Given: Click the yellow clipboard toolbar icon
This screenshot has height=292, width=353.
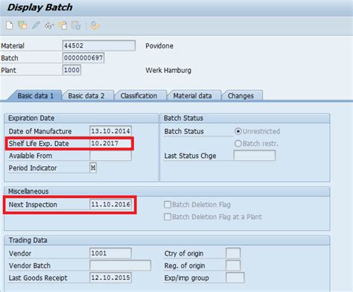Looking at the screenshot, I should (x=63, y=25).
